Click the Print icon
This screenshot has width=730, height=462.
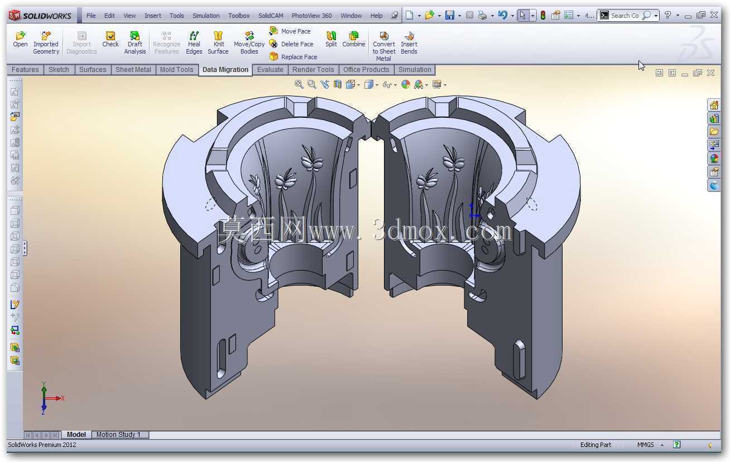point(482,16)
